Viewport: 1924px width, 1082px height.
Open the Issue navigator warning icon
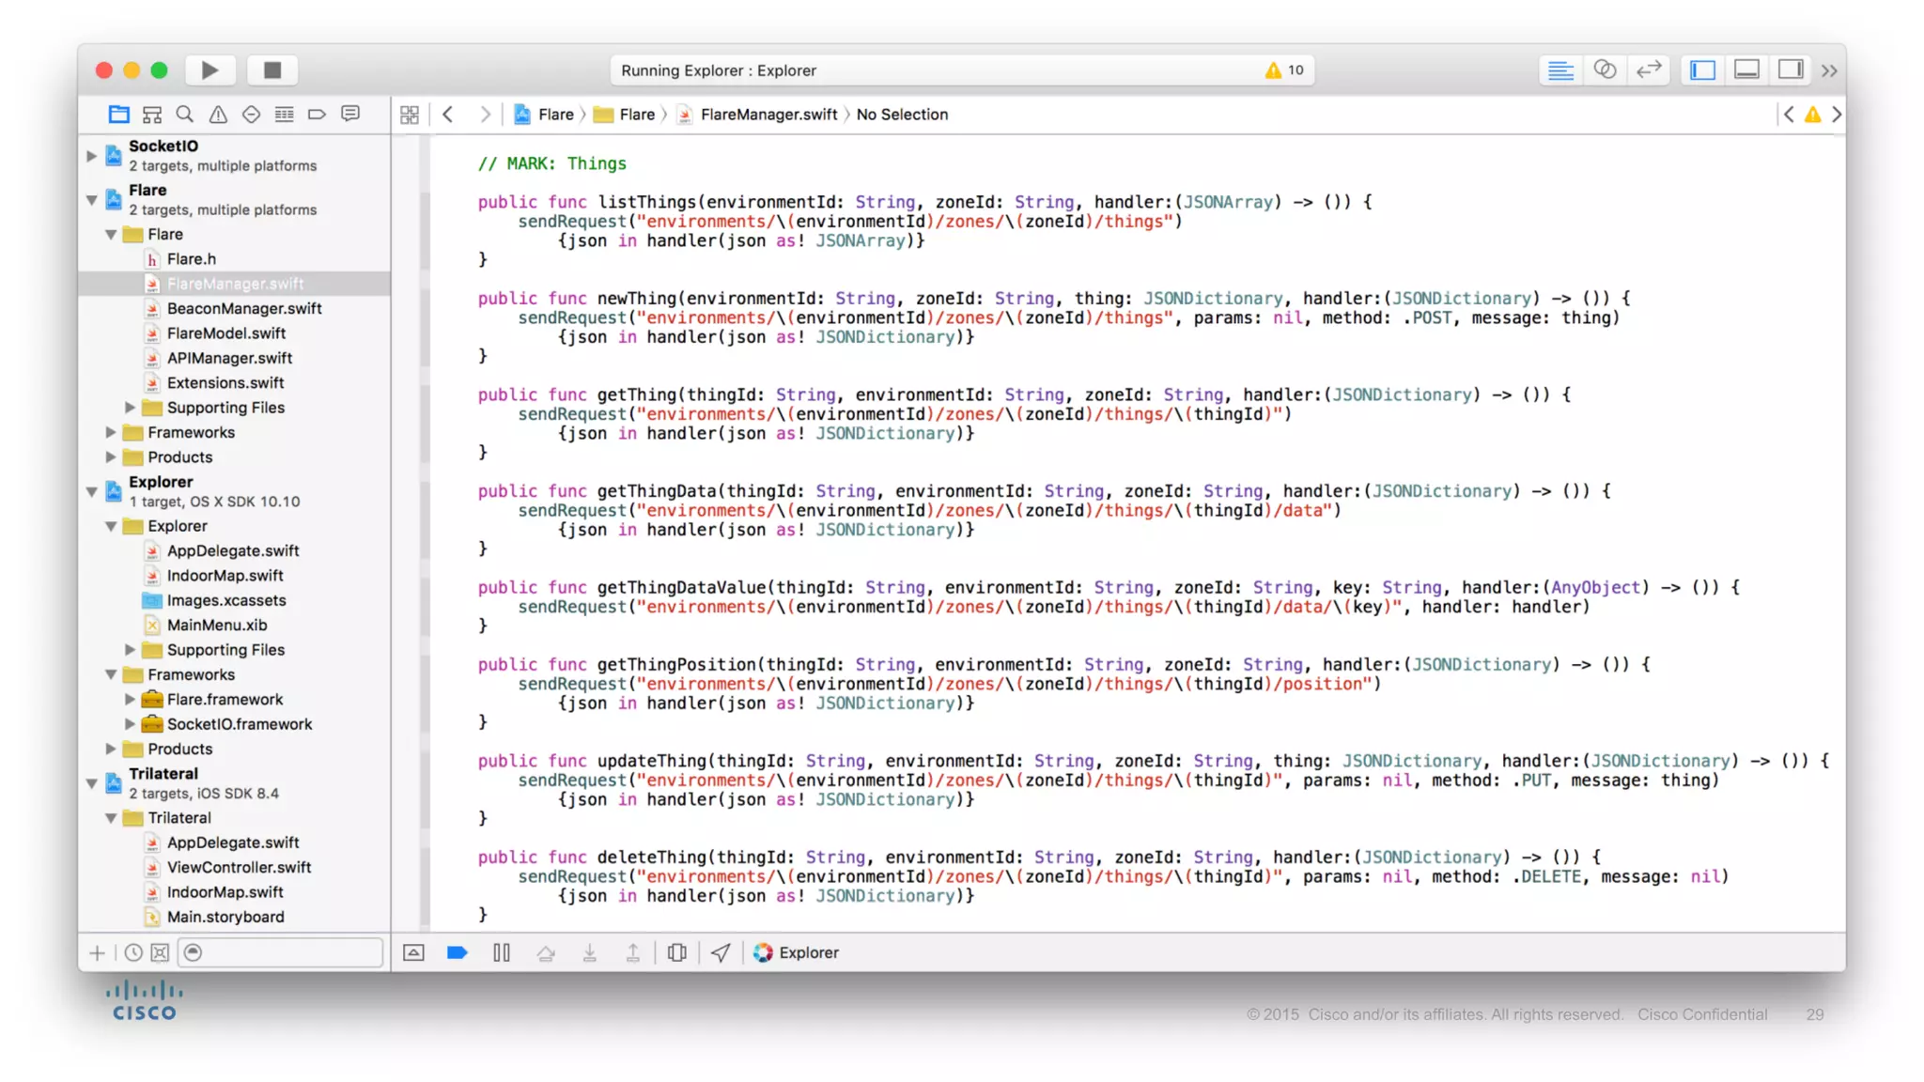point(218,114)
